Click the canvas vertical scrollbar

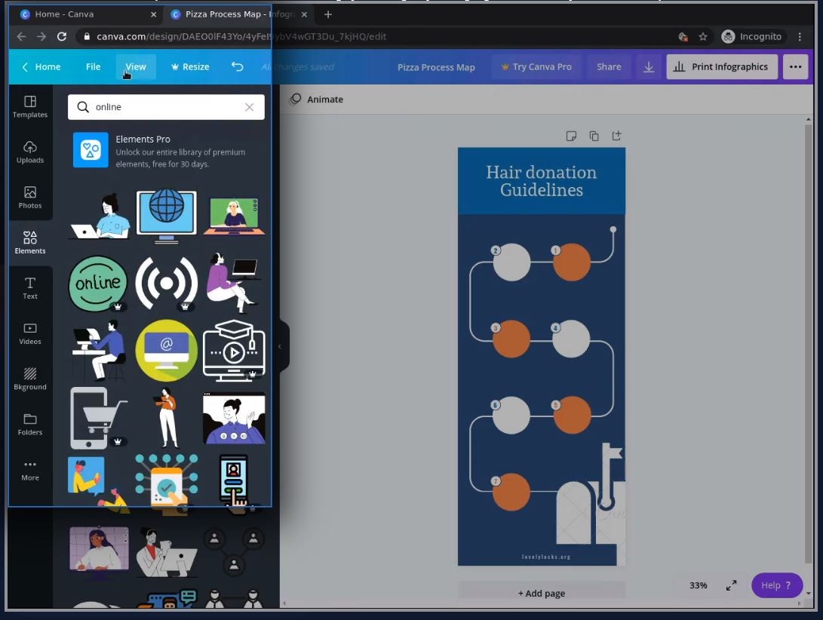point(809,344)
